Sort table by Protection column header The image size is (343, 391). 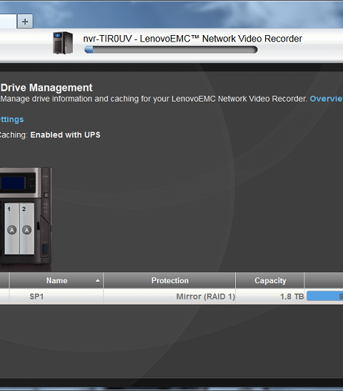click(x=169, y=280)
